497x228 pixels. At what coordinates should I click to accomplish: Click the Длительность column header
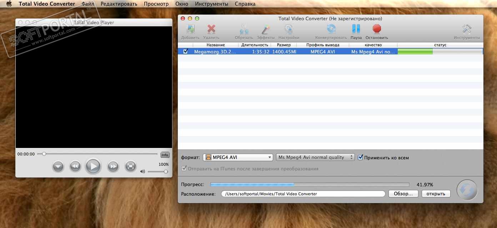(255, 45)
